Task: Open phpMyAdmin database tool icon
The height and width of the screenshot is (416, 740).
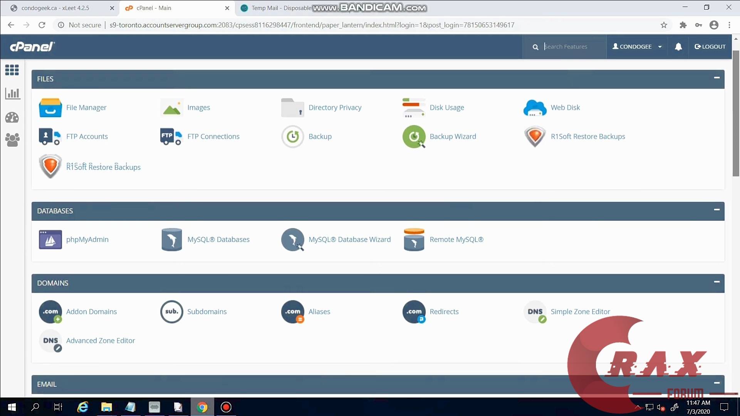Action: [x=50, y=240]
